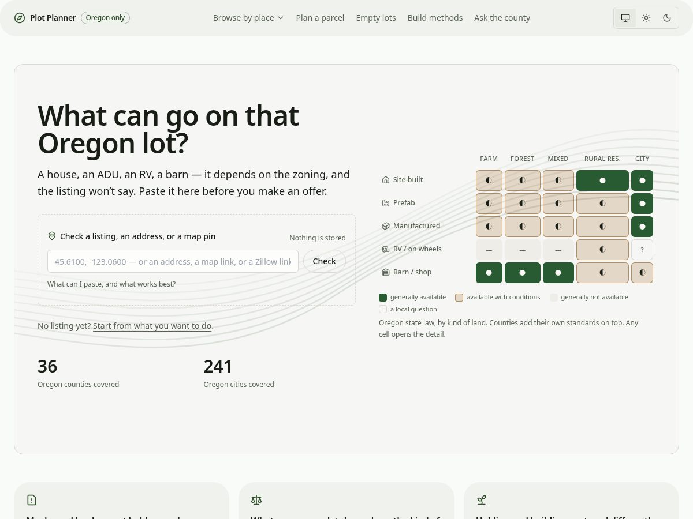The image size is (693, 519).
Task: Click the map pin icon beside Check a listing
Action: pyautogui.click(x=52, y=236)
